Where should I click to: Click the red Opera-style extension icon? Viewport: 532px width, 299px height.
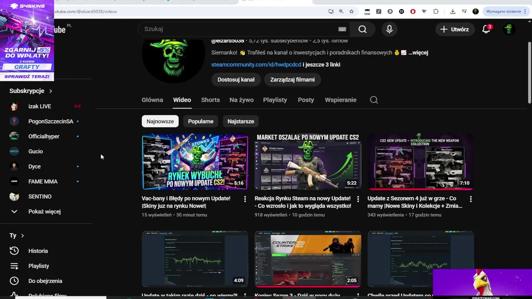413,12
